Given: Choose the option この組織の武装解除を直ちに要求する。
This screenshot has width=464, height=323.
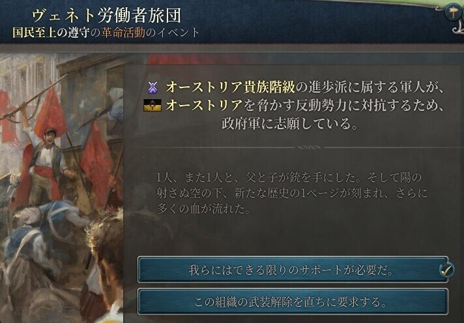Looking at the screenshot, I should [x=293, y=301].
